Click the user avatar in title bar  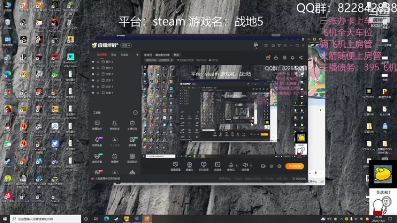[x=256, y=45]
